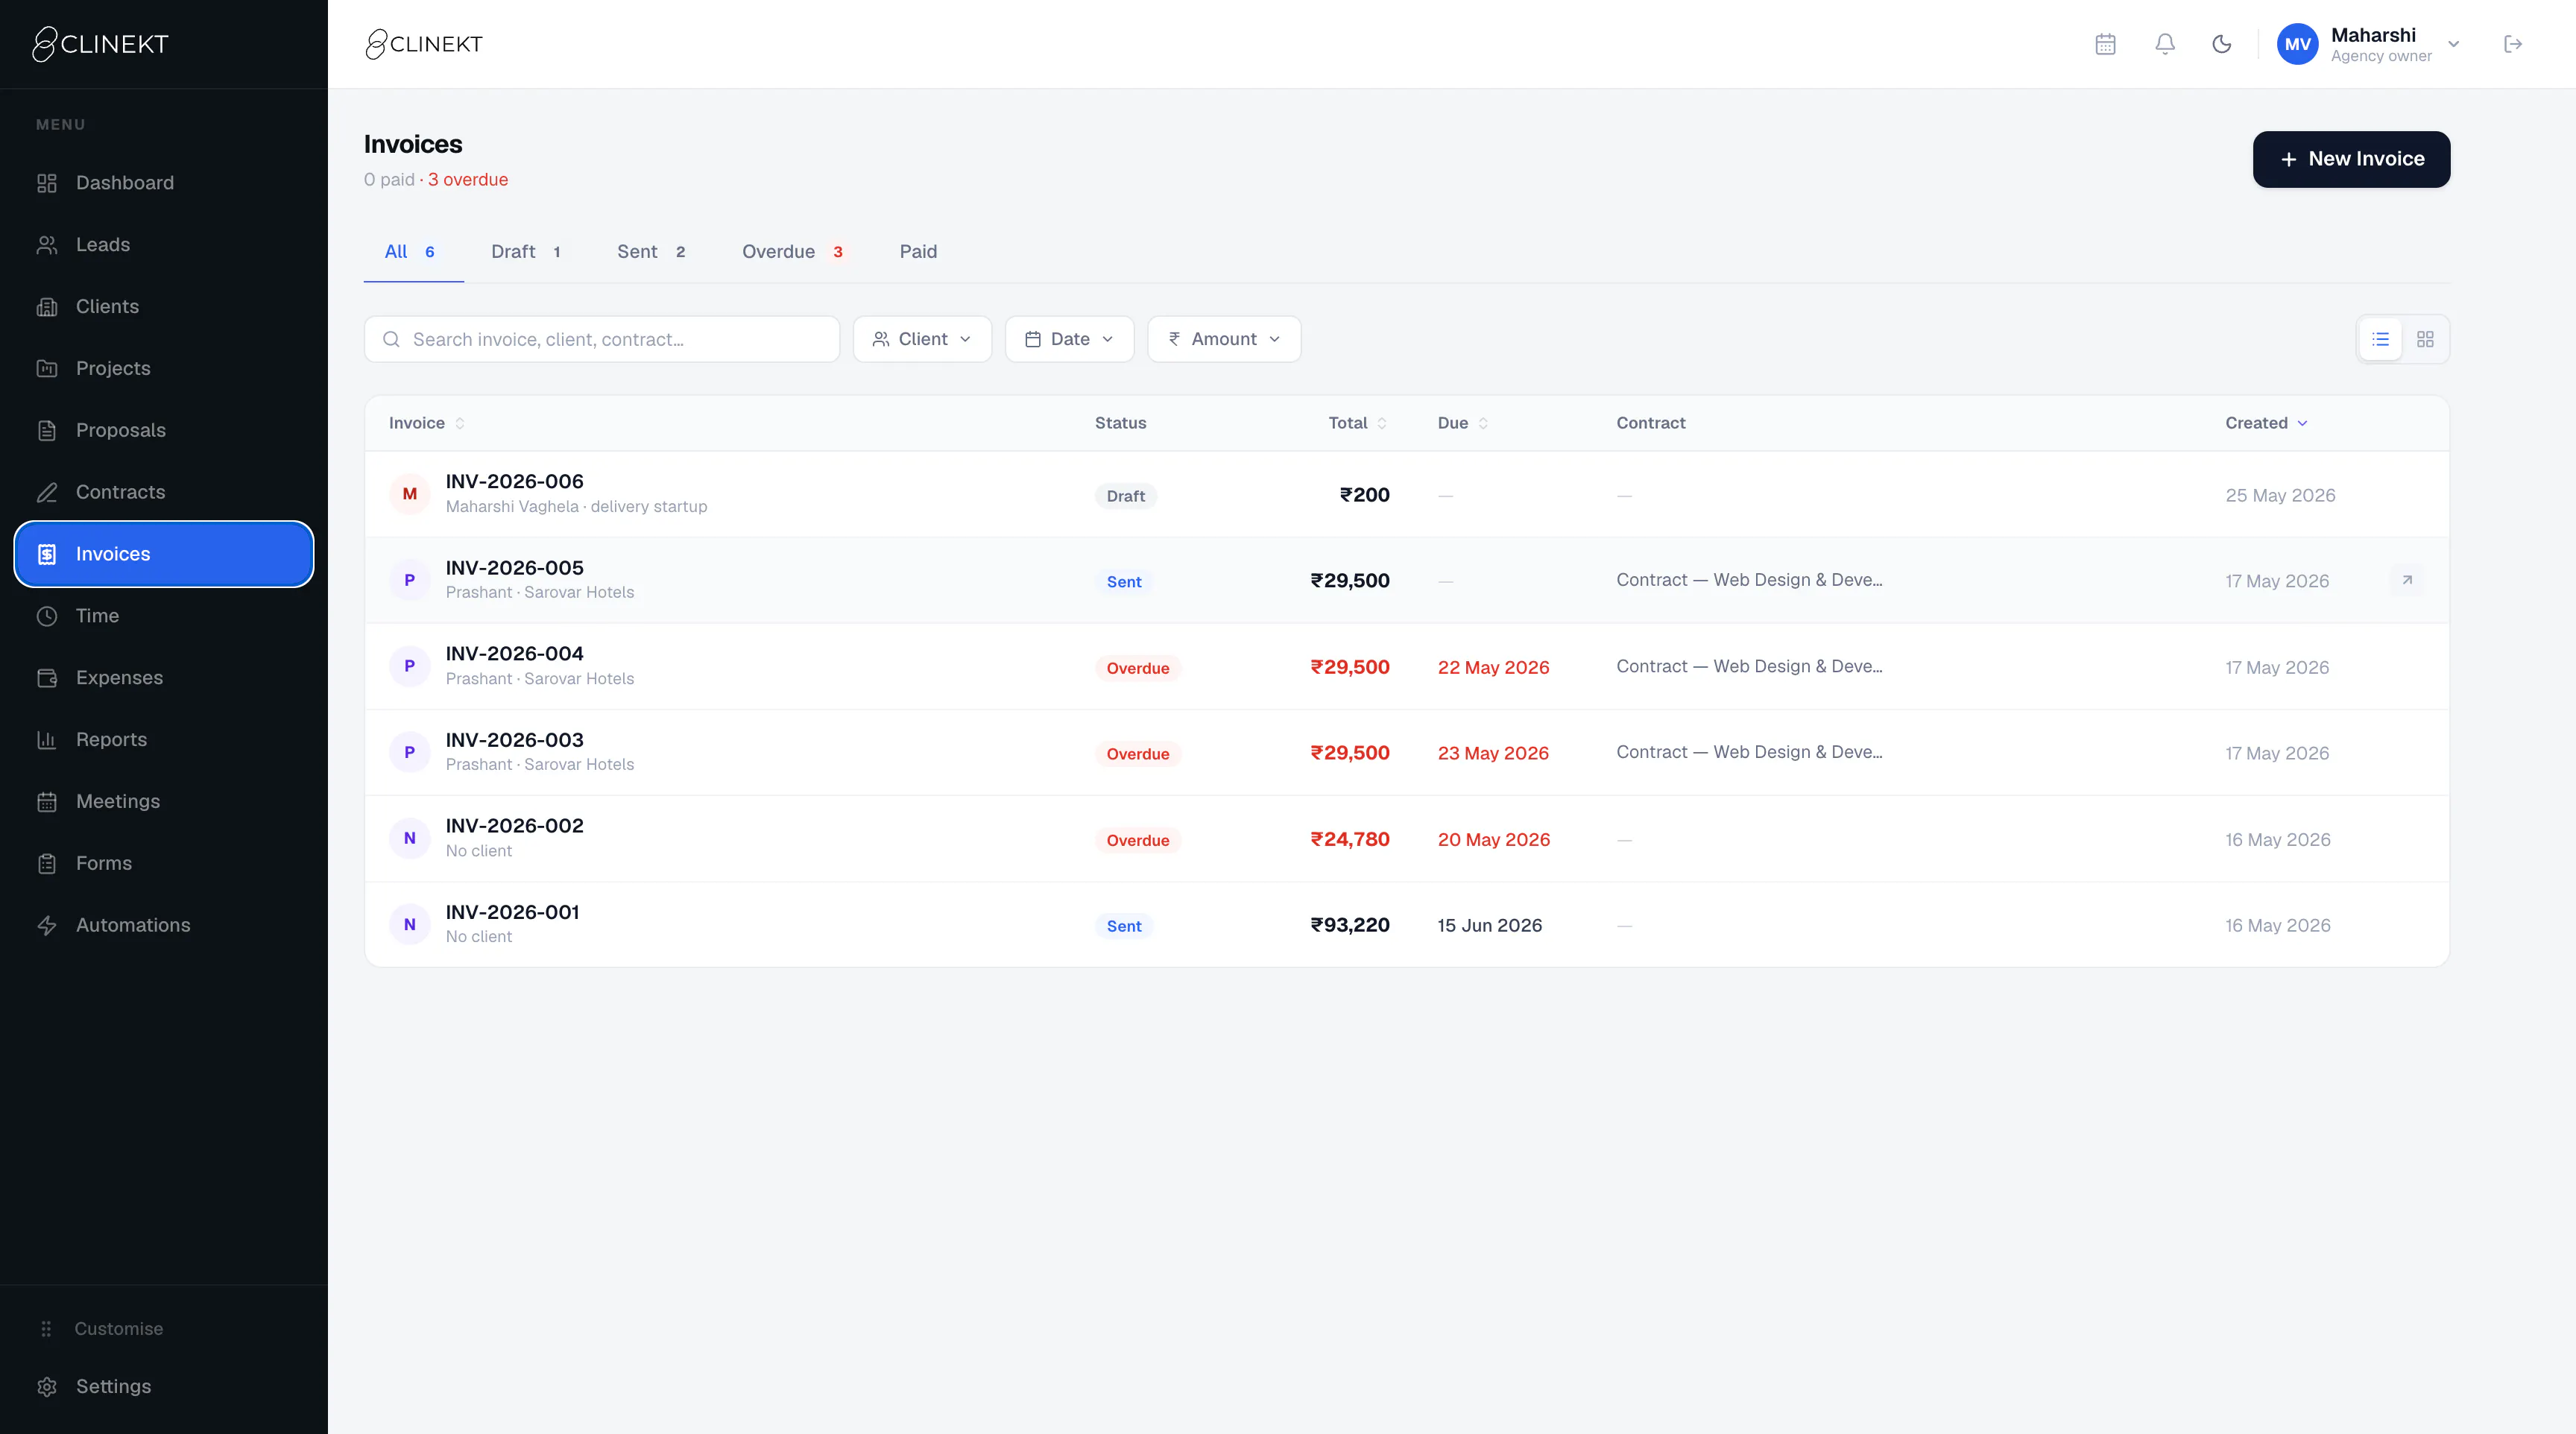Open invoice INV-2026-002
The height and width of the screenshot is (1434, 2576).
coord(1407,839)
